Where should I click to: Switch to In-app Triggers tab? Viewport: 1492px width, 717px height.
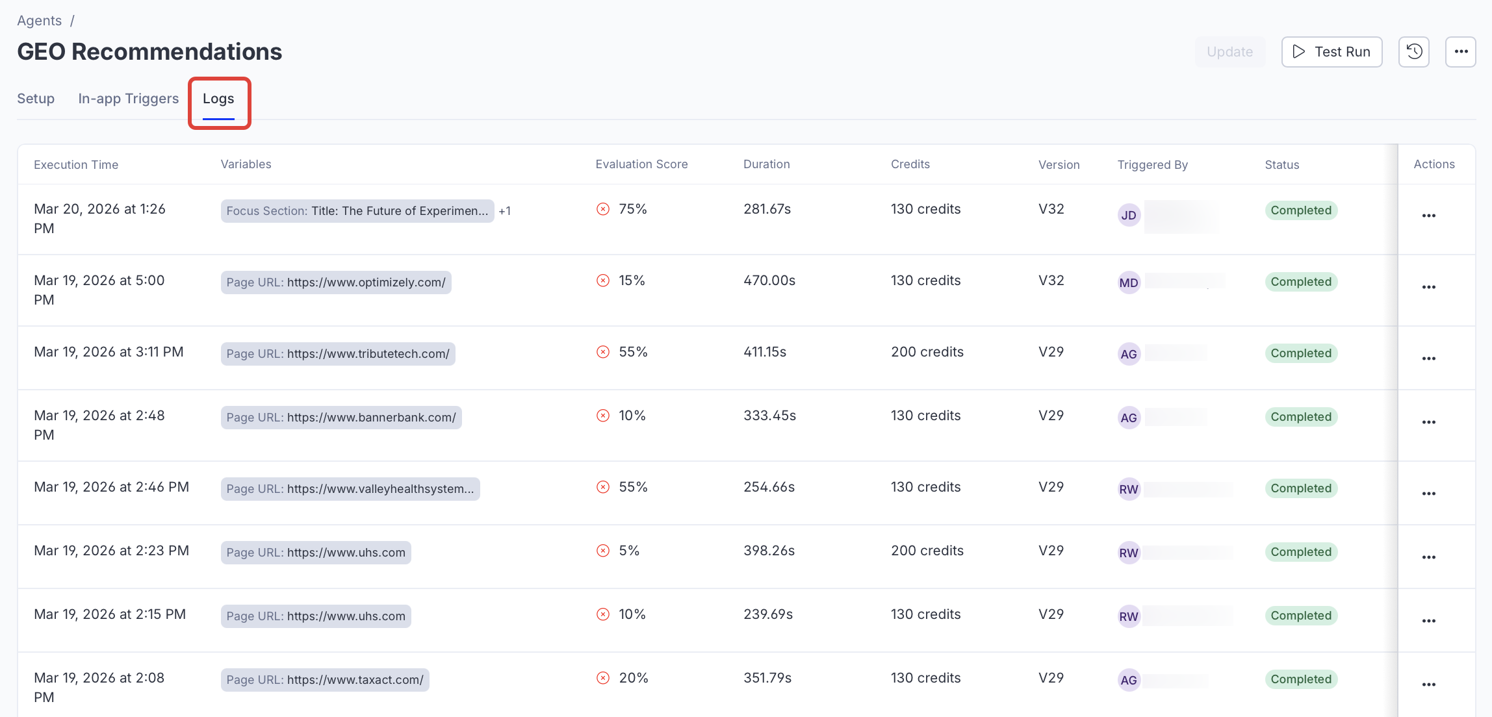[128, 99]
